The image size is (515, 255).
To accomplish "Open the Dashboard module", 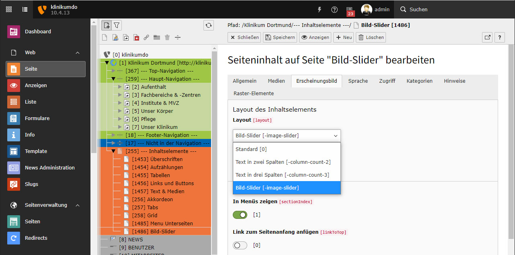I will point(45,32).
